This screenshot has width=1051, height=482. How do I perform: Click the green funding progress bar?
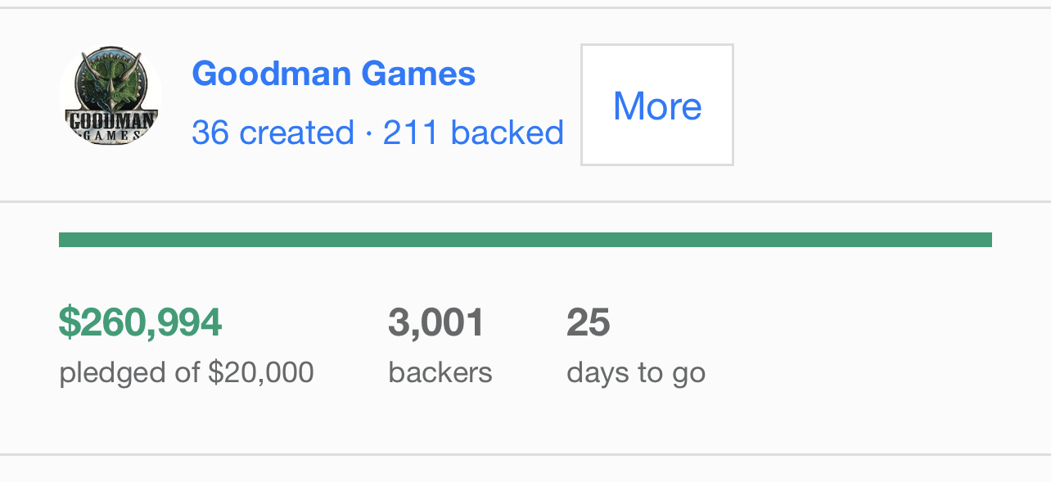525,240
